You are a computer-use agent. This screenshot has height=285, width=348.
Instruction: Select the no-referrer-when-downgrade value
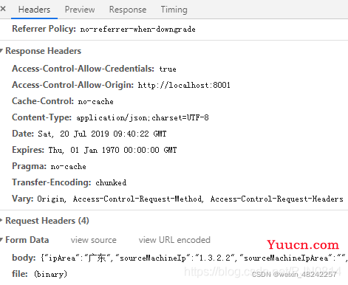coord(137,30)
